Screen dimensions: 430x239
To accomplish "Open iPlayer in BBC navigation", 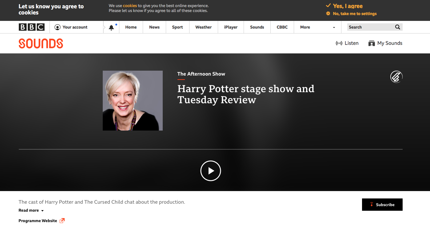I will click(x=231, y=27).
